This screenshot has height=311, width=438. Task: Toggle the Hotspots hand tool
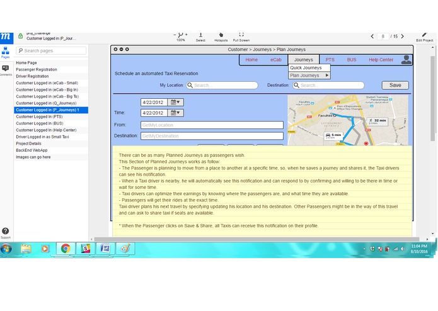[221, 37]
